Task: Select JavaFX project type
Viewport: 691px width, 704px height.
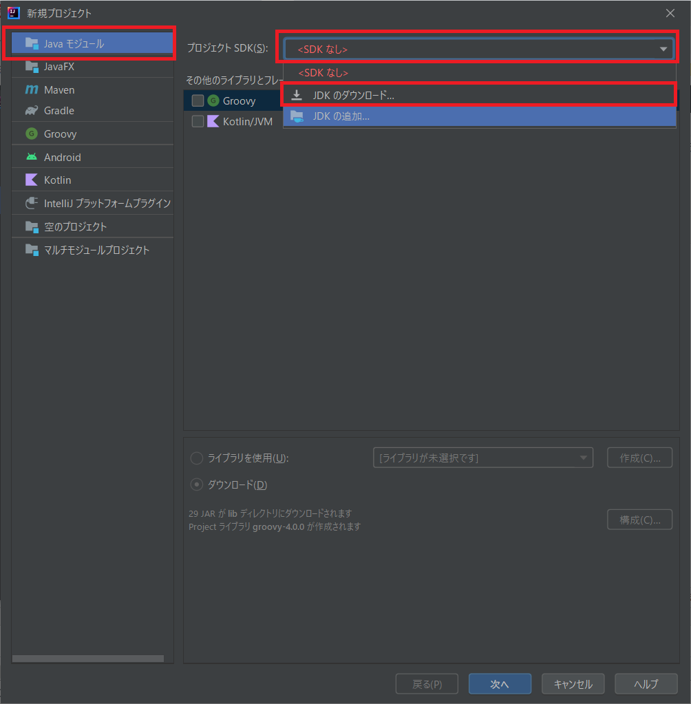Action: coord(92,67)
